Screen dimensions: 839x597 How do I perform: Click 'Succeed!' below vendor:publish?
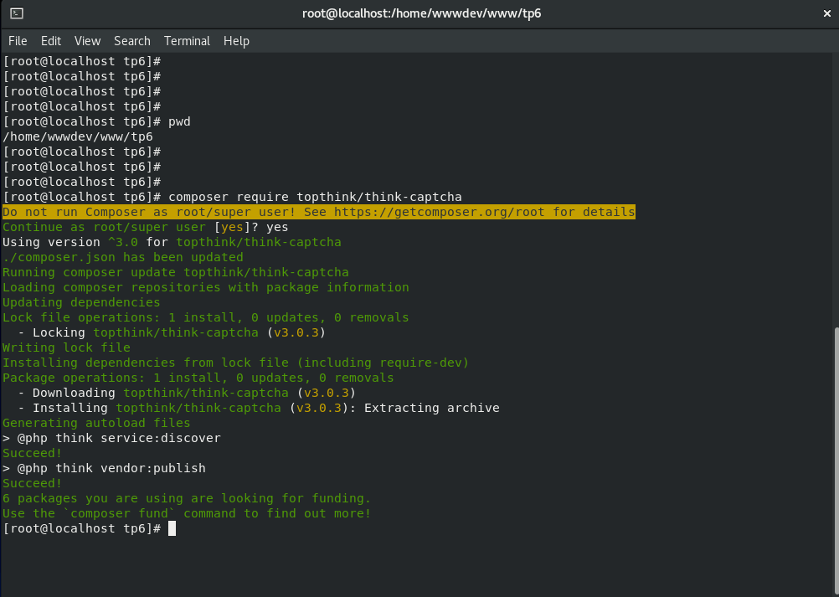click(32, 483)
